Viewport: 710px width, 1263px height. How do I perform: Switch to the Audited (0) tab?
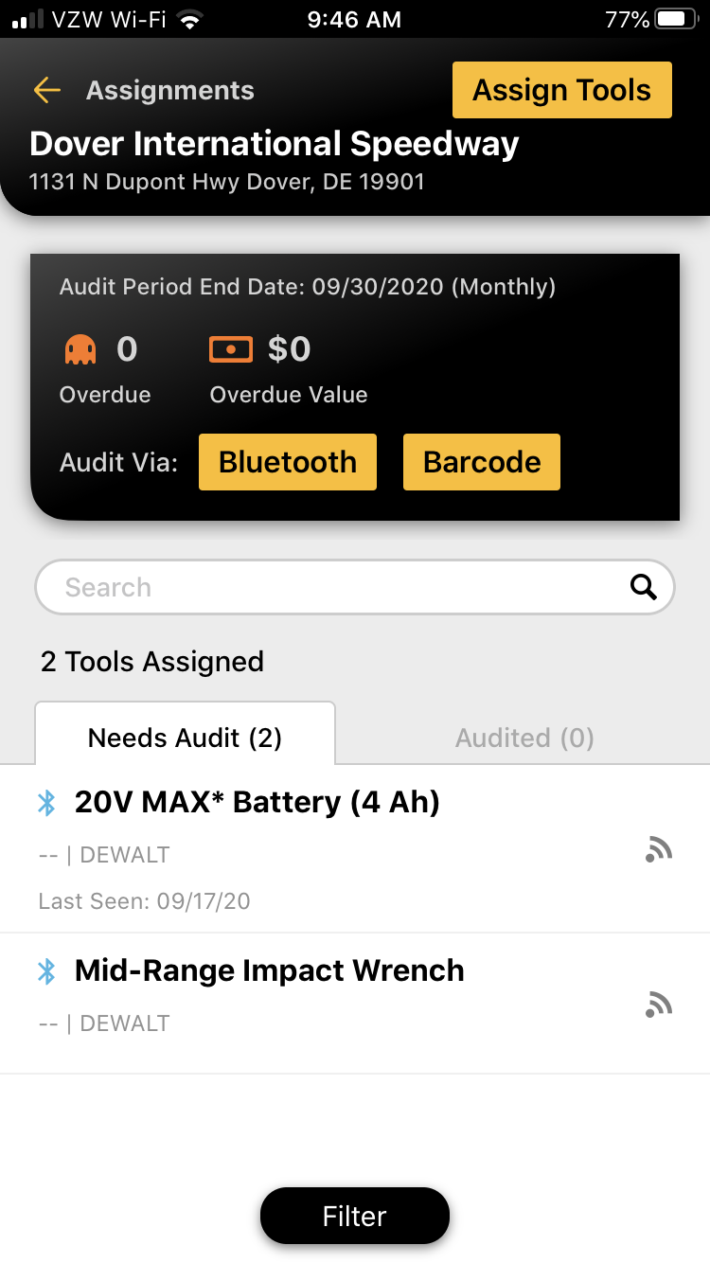coord(524,738)
